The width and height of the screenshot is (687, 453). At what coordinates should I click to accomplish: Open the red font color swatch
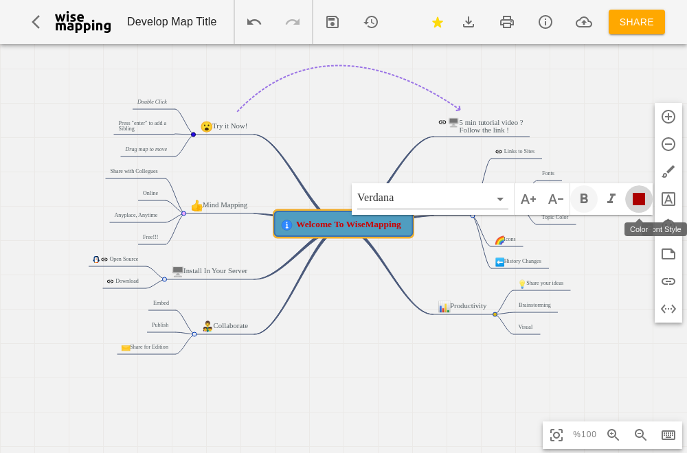(639, 199)
